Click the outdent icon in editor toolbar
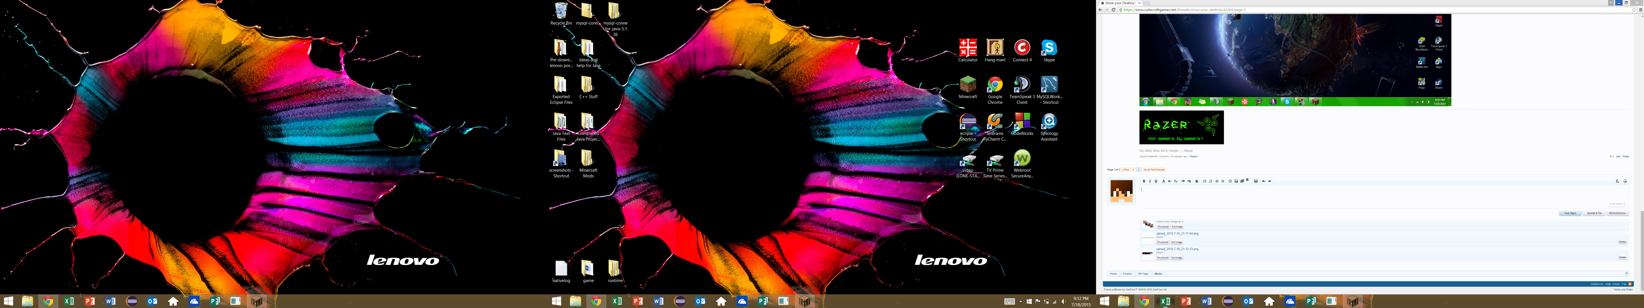 (x=1216, y=181)
